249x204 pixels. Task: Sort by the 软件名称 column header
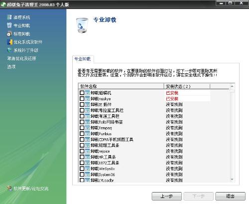(121, 86)
